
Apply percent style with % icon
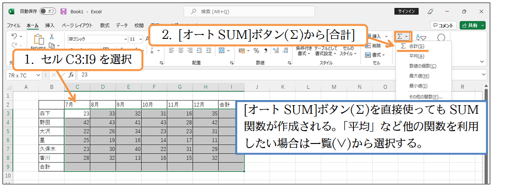(x=256, y=51)
